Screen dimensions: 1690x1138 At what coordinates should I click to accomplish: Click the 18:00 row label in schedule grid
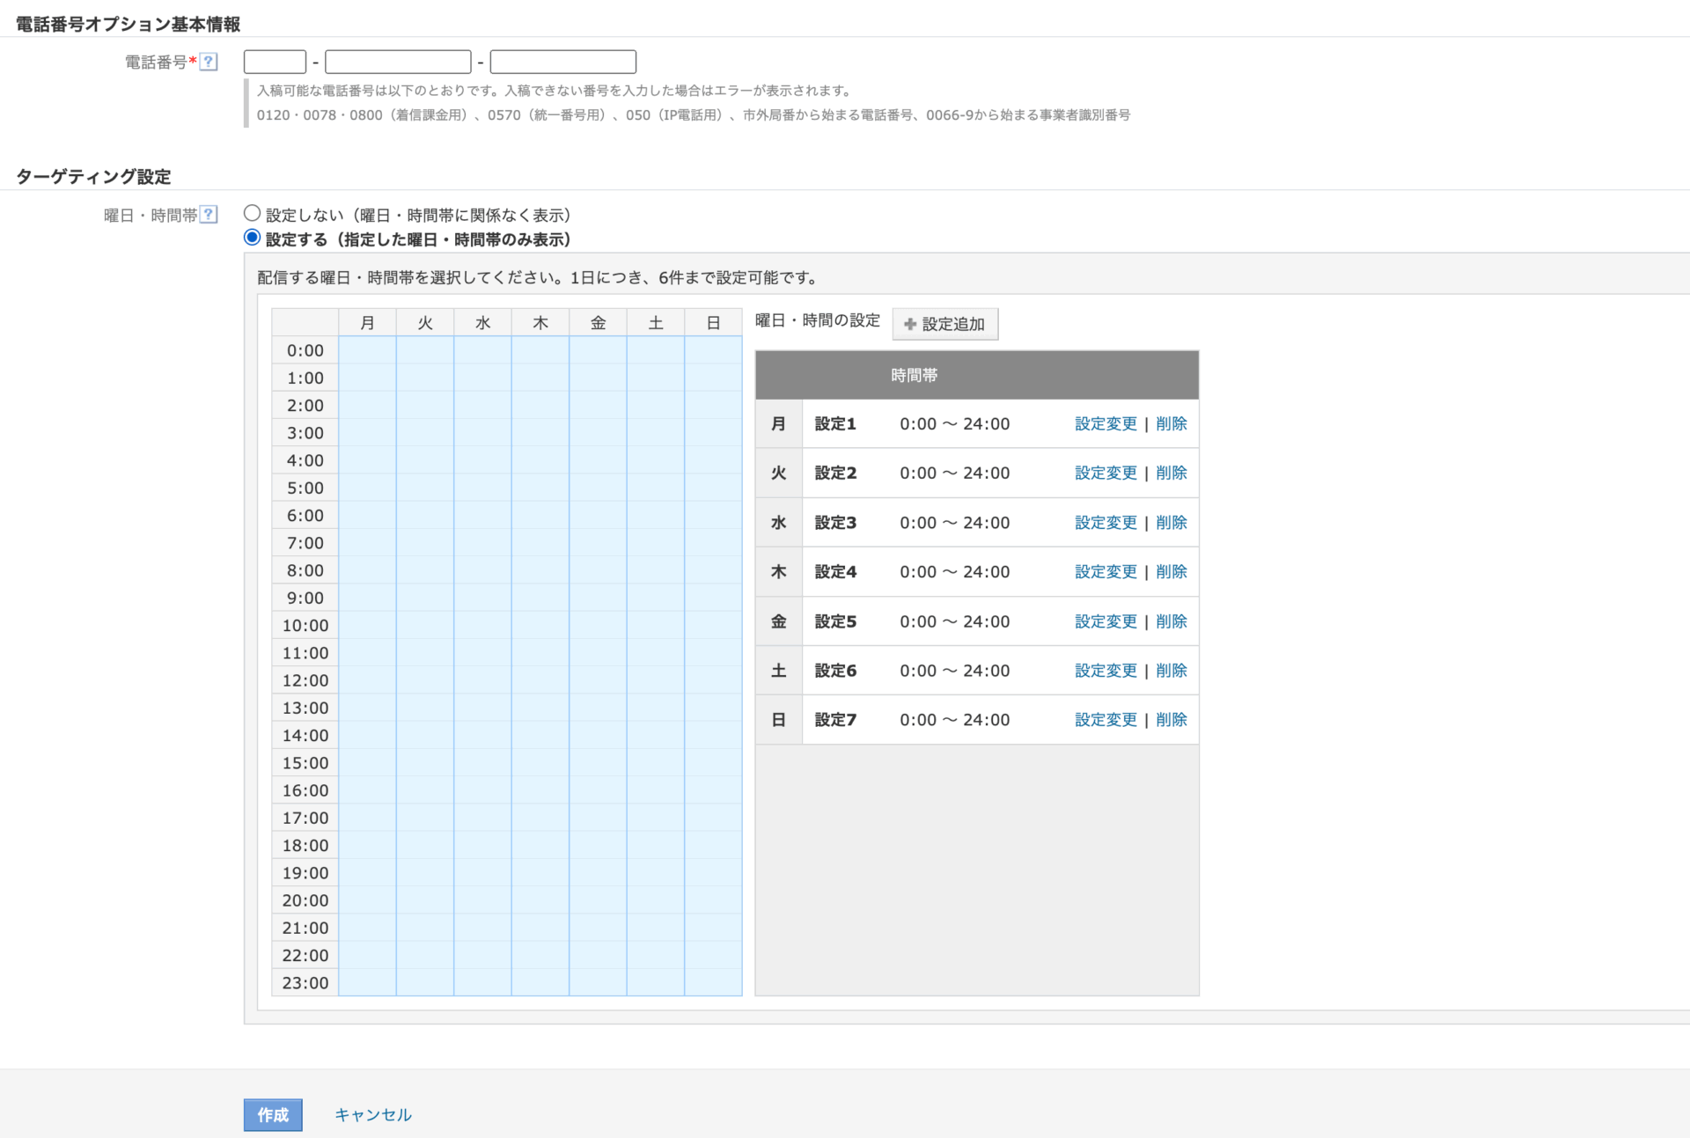click(305, 845)
